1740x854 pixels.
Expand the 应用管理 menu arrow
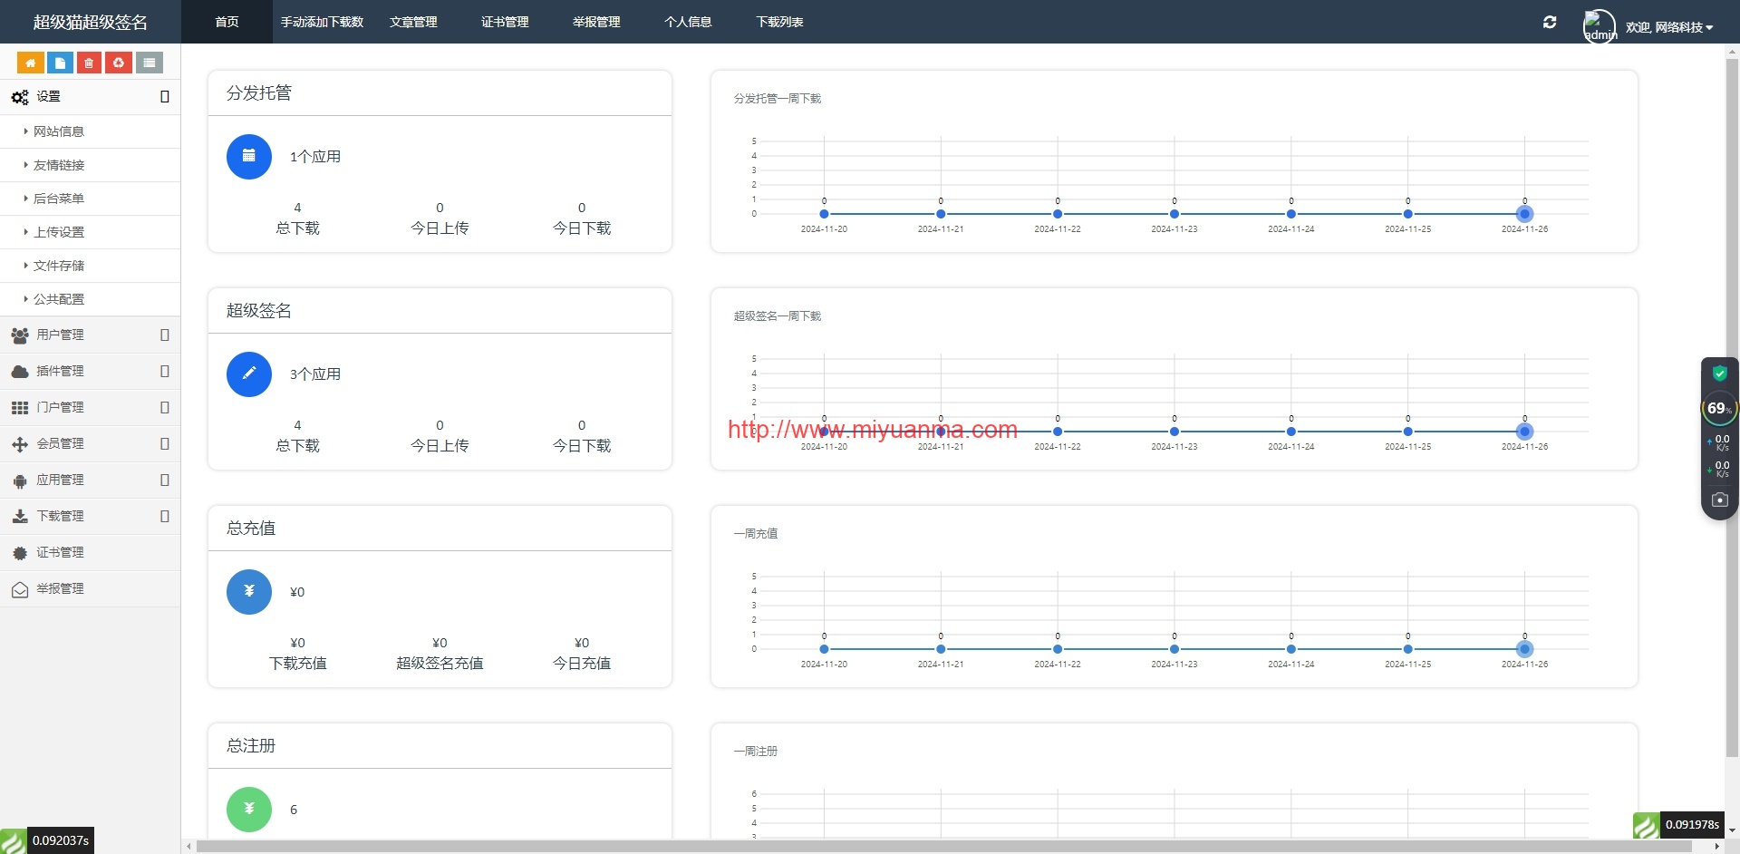pos(165,480)
